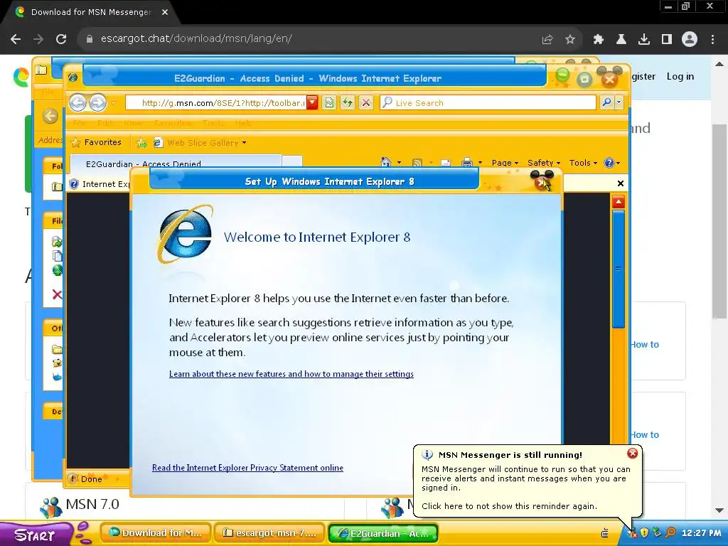
Task: Click the Done status bar text
Action: (x=91, y=478)
